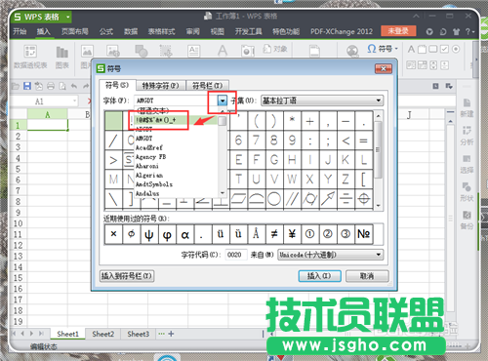Click the add sheet plus icon
Image resolution: width=488 pixels, height=361 pixels.
click(x=171, y=334)
